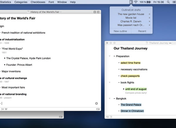Click the book flights item text

pyautogui.click(x=127, y=82)
